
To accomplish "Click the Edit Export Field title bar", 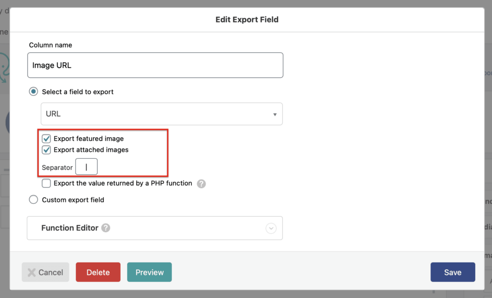I will tap(246, 19).
